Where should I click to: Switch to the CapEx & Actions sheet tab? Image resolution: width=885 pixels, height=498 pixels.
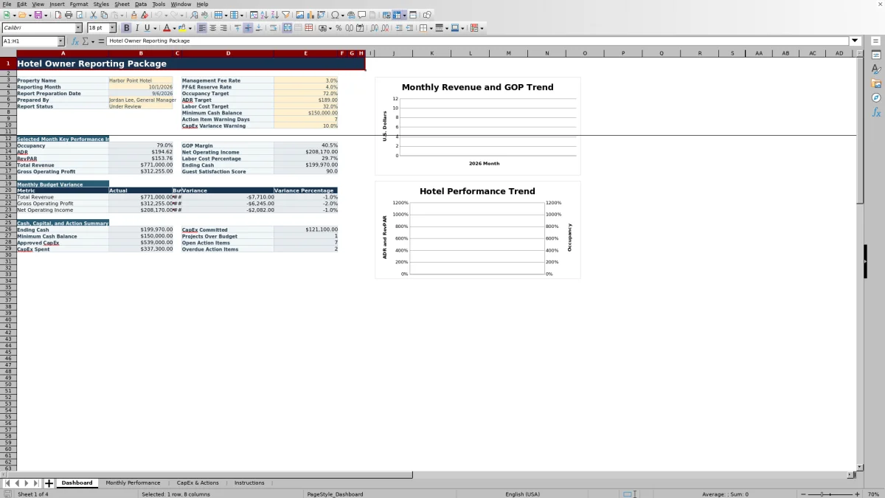click(198, 483)
